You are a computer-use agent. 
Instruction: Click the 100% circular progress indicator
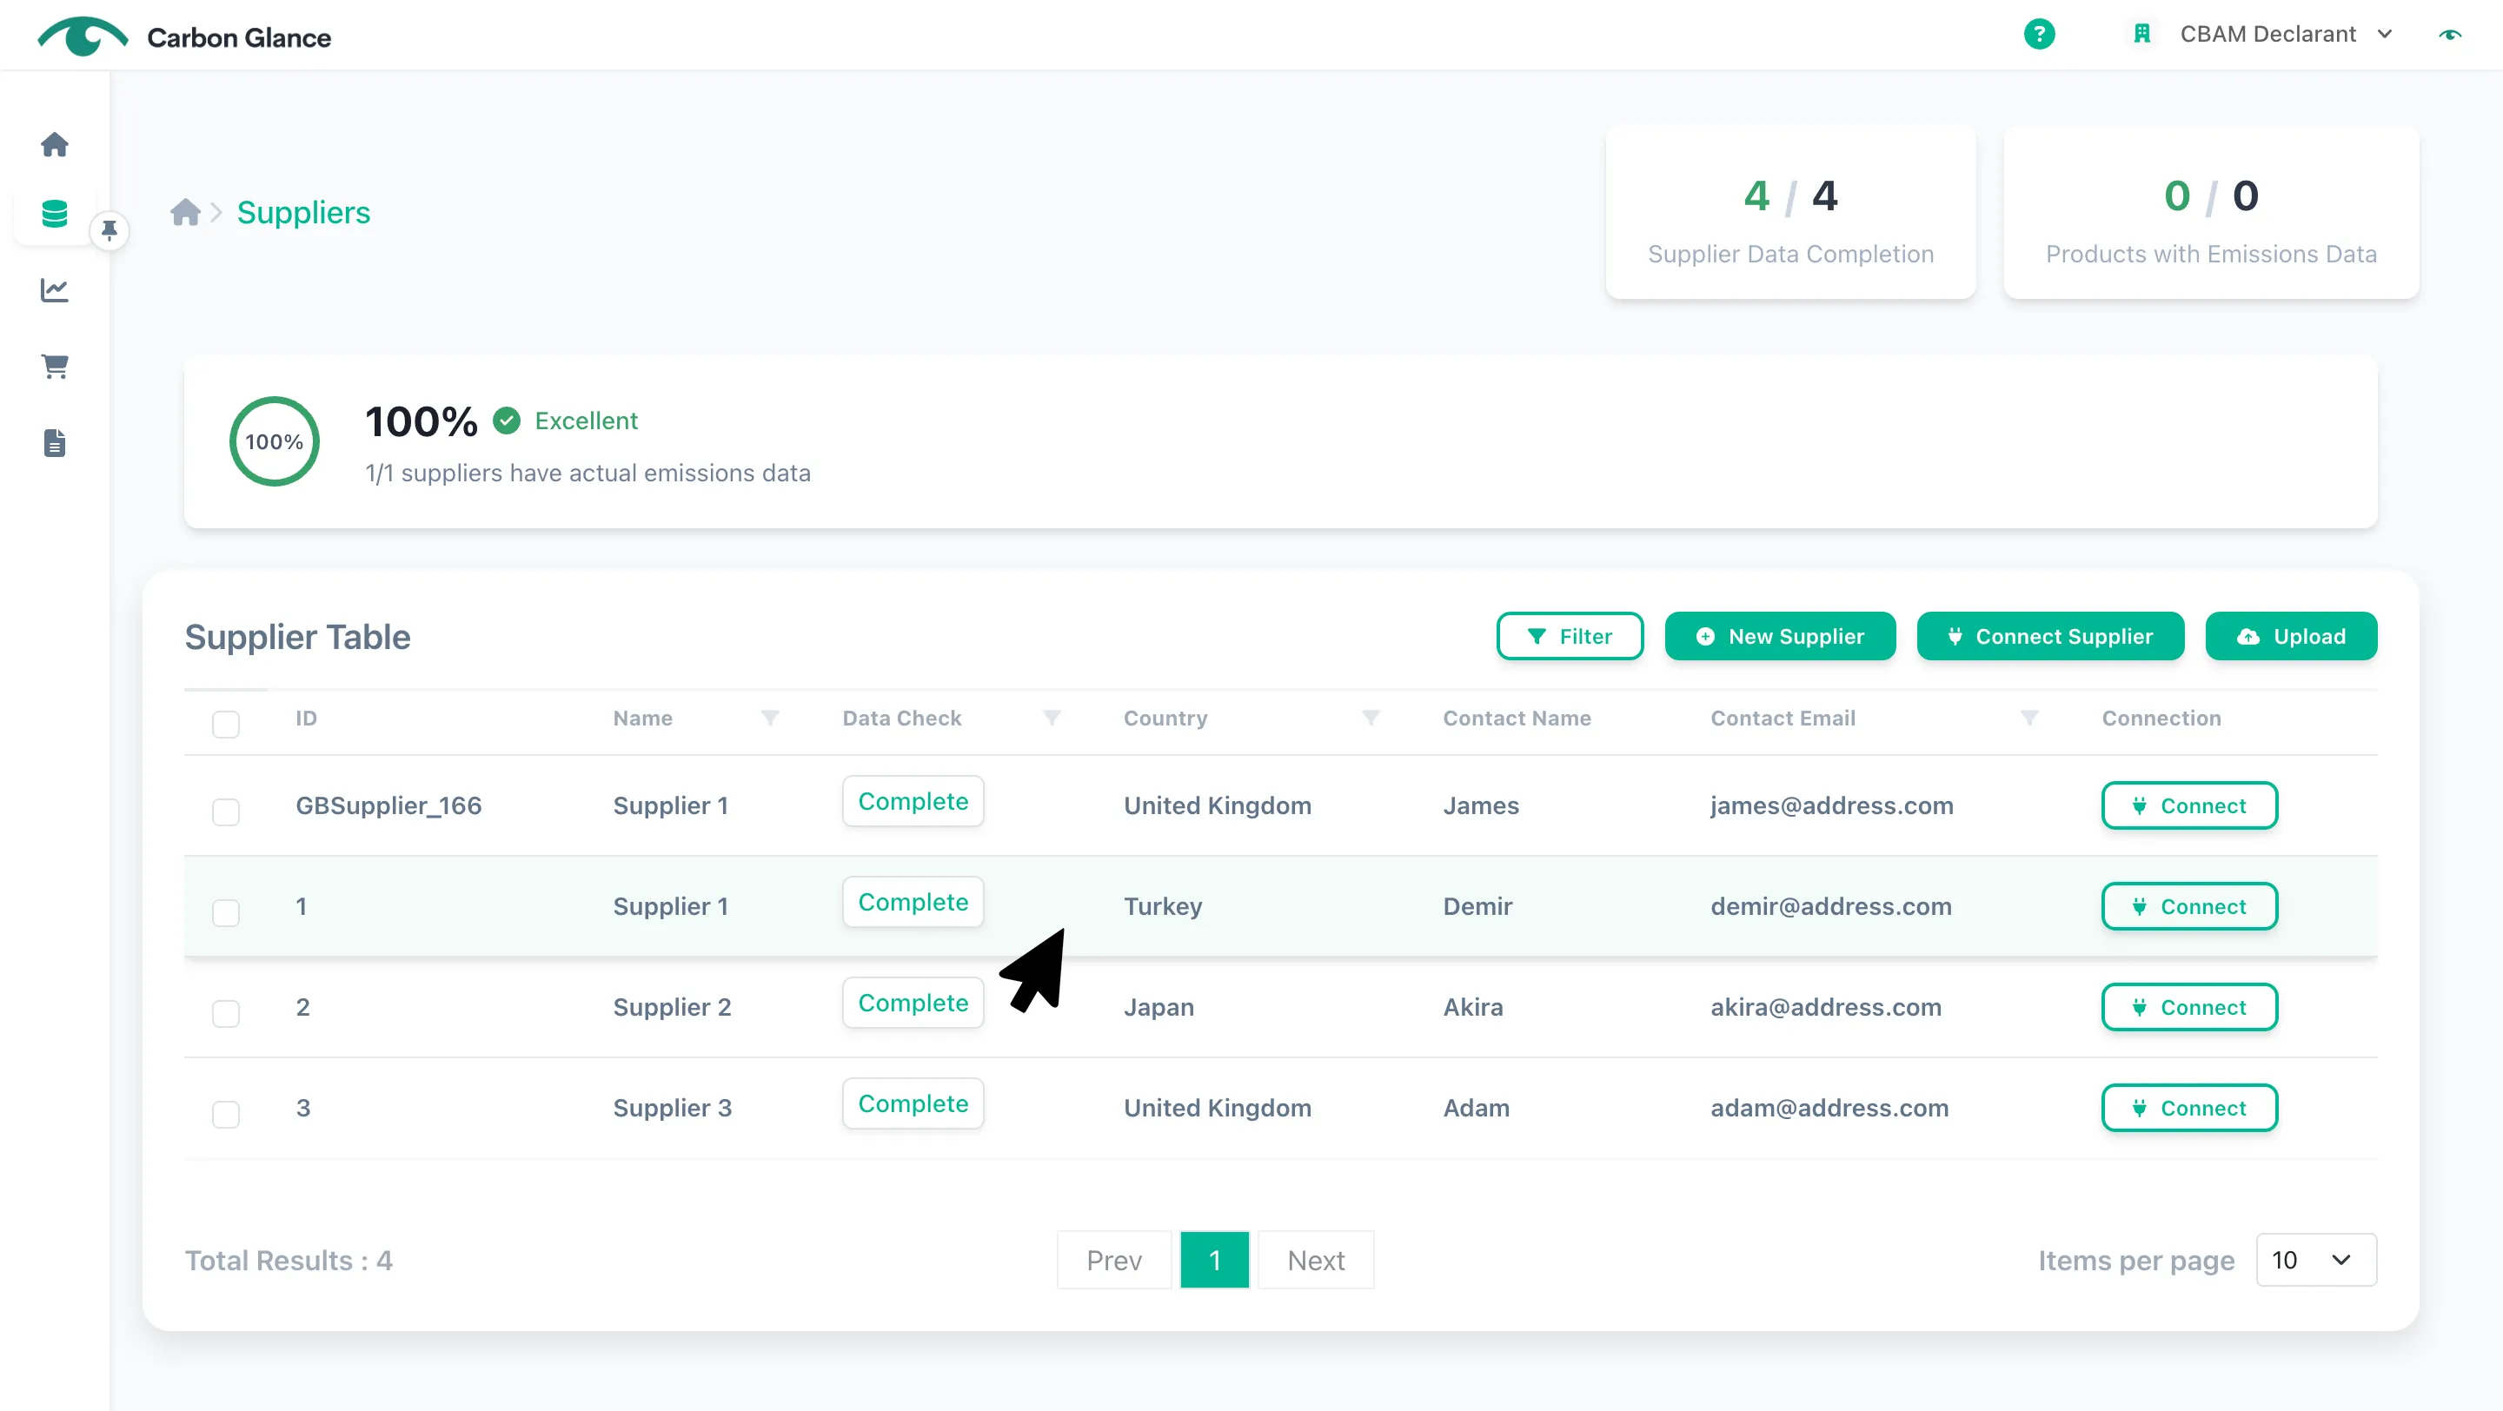tap(274, 441)
